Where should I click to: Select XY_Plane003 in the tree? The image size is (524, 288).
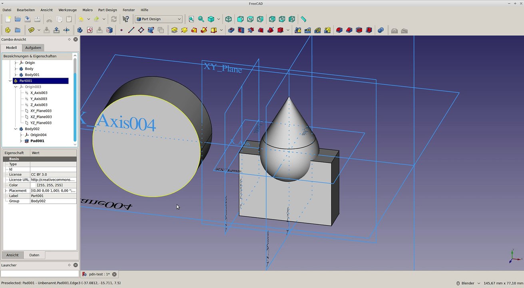(x=41, y=111)
